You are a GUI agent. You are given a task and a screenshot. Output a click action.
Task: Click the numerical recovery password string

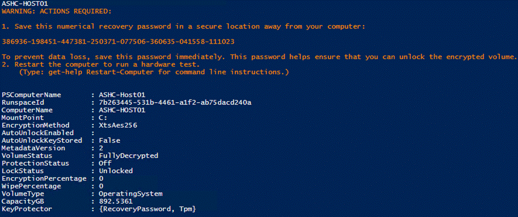click(x=118, y=42)
